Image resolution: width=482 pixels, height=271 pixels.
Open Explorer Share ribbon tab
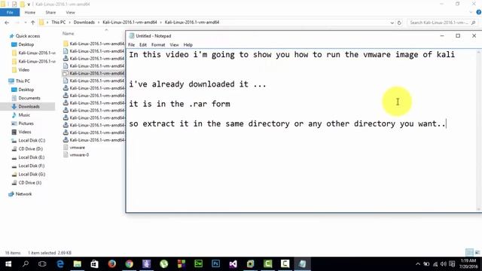50,12
